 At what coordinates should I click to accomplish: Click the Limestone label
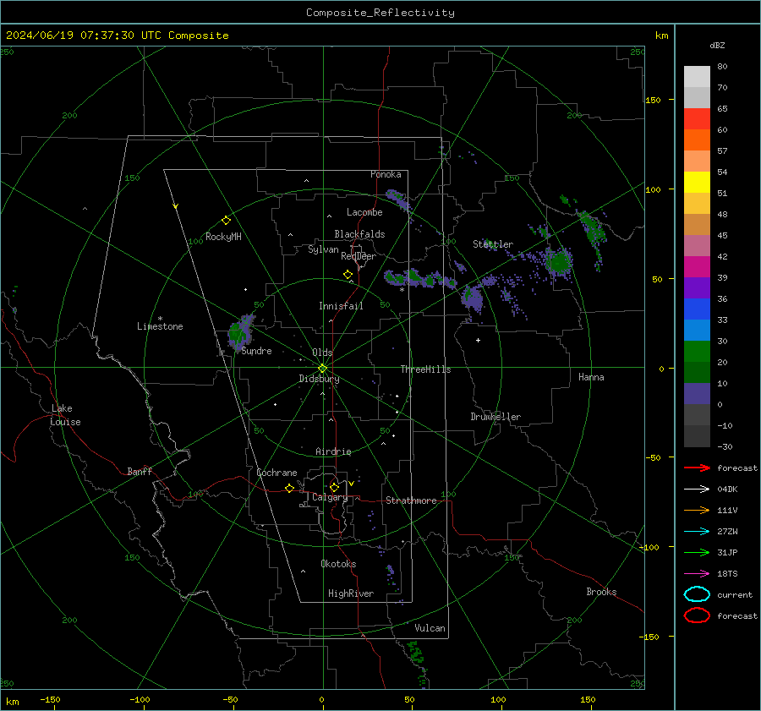pos(160,326)
